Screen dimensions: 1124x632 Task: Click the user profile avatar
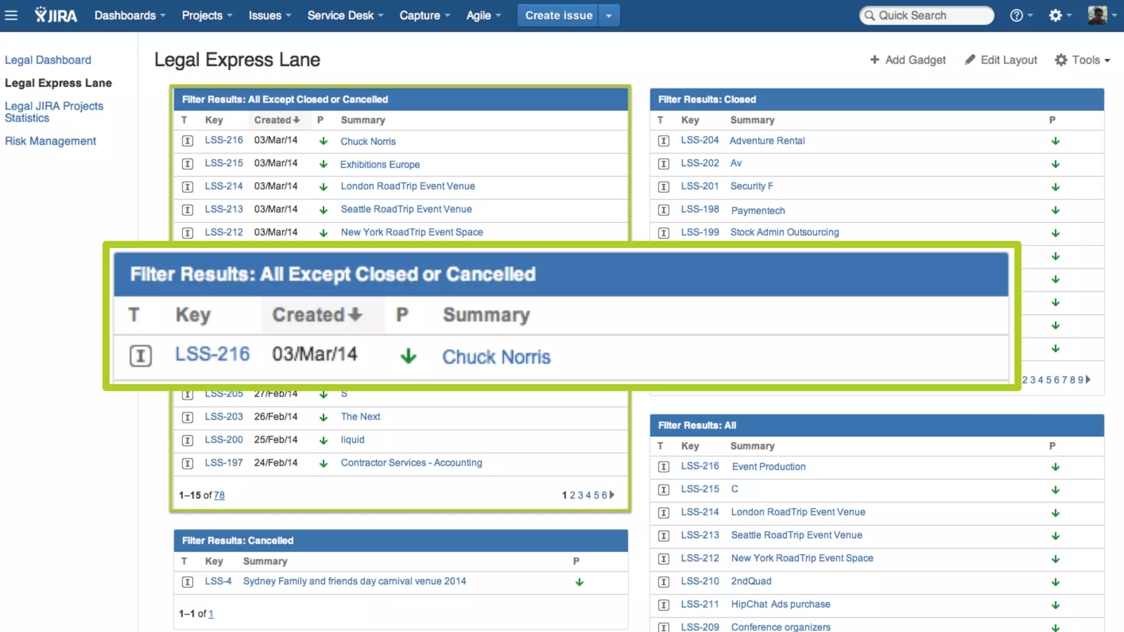pyautogui.click(x=1098, y=15)
